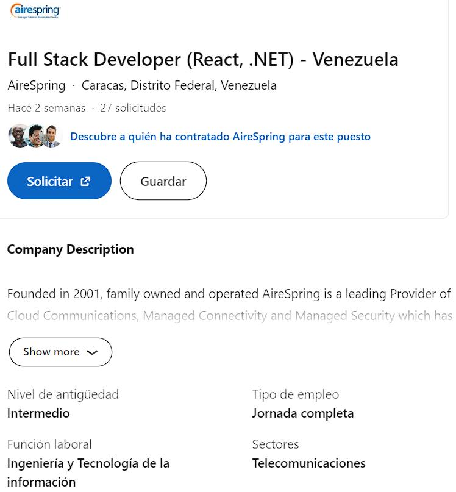Click the third profile avatar photo

point(53,136)
